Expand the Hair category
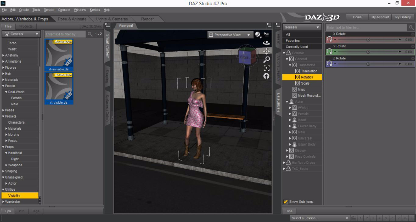 coord(3,74)
